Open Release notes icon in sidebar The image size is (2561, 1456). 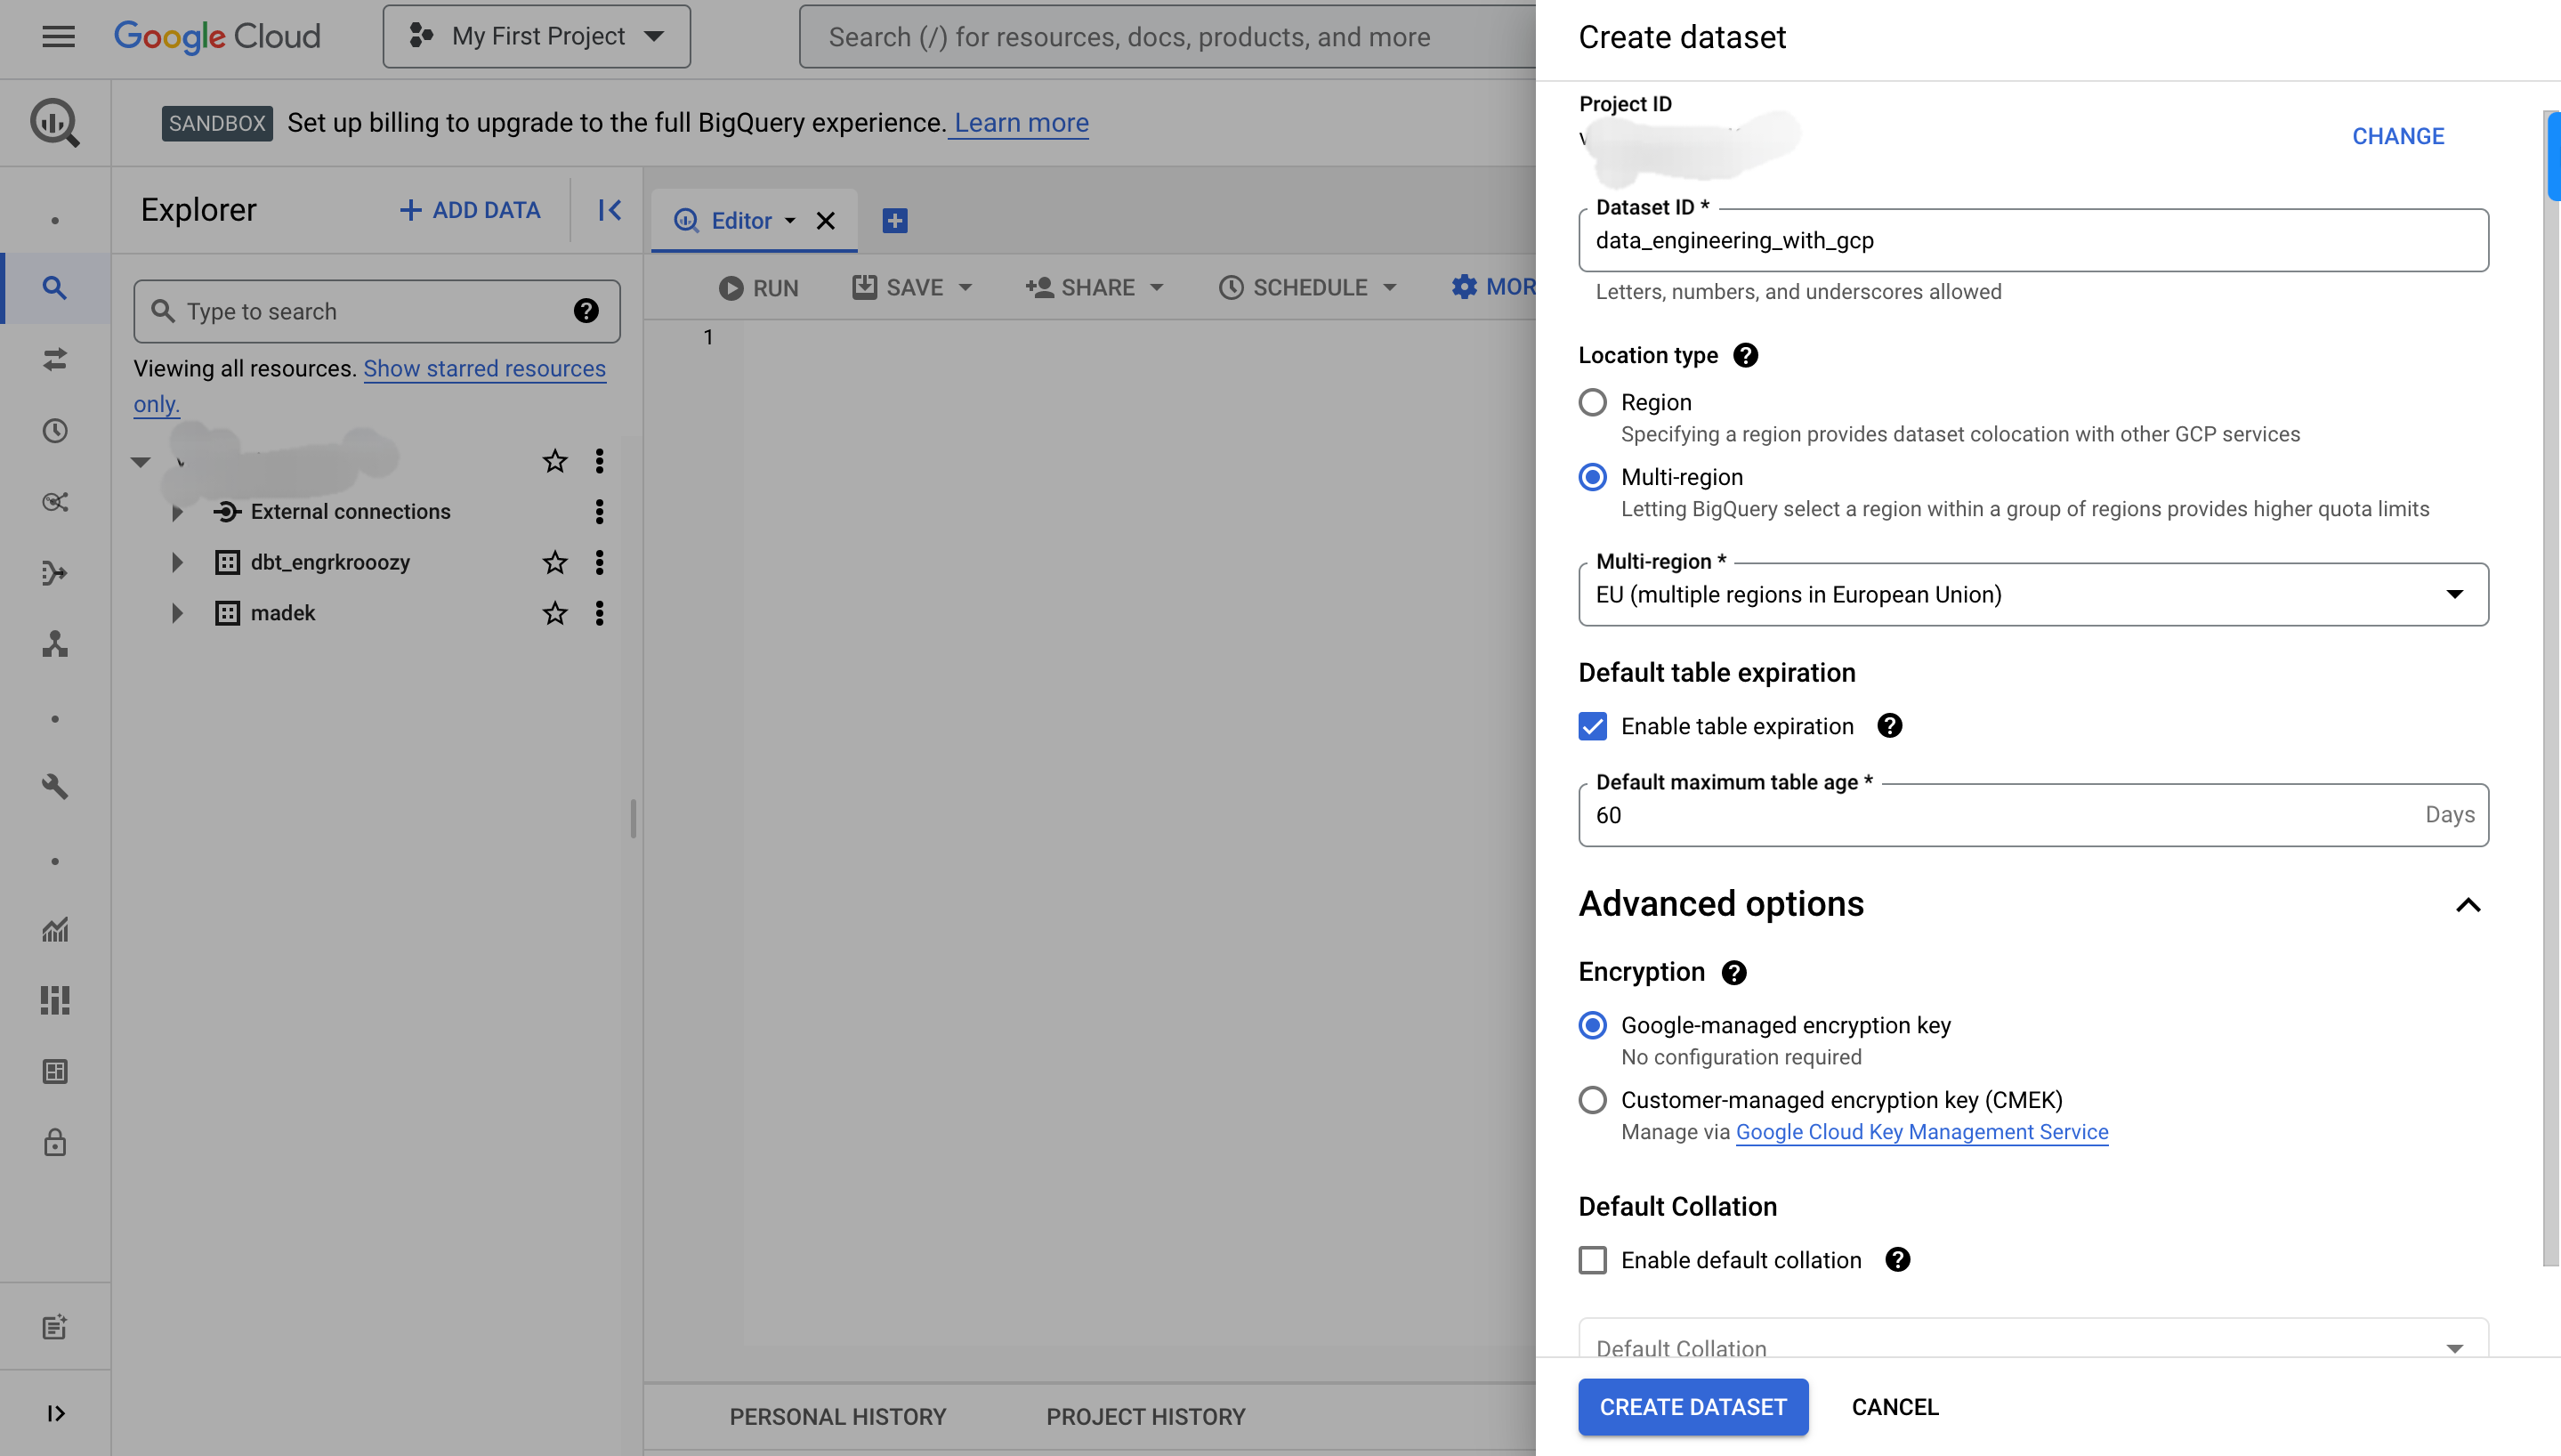click(55, 1327)
